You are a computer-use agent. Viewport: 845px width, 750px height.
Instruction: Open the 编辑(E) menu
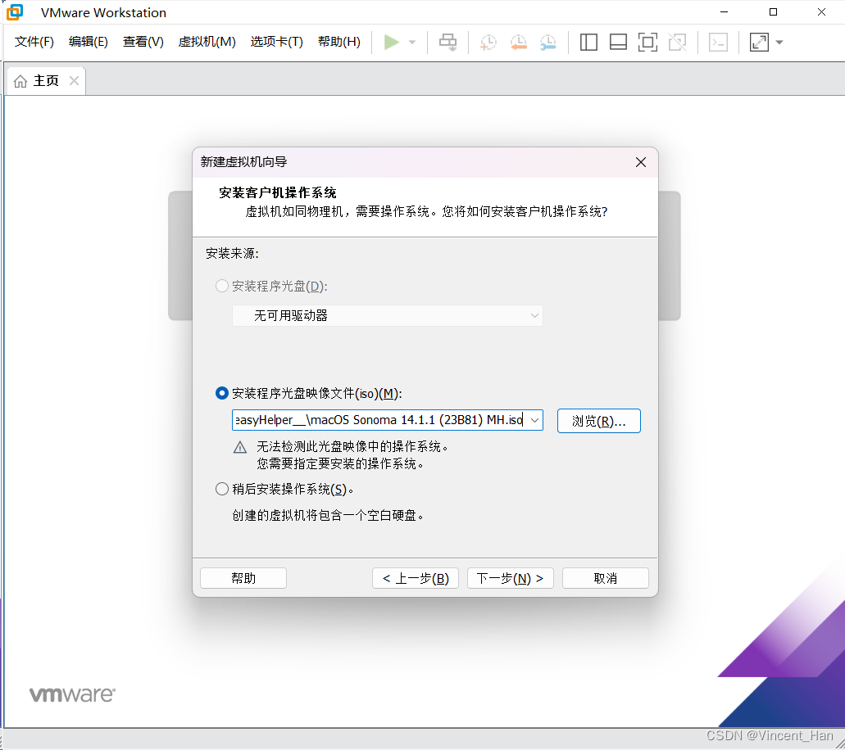(x=89, y=42)
